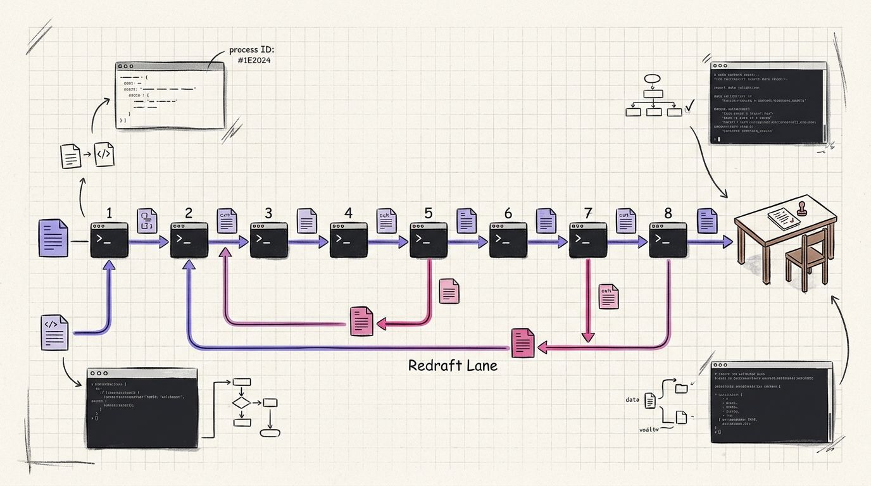Open terminal node number 3
871x486 pixels.
(269, 240)
